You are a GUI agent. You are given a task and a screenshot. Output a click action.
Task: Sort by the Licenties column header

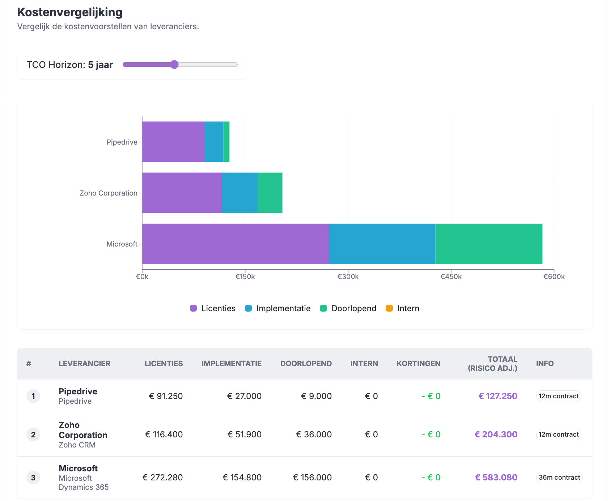(x=164, y=364)
